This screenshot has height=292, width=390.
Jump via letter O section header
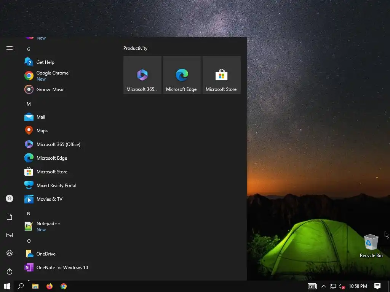point(29,241)
